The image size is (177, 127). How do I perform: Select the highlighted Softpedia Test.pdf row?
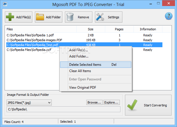(84, 45)
